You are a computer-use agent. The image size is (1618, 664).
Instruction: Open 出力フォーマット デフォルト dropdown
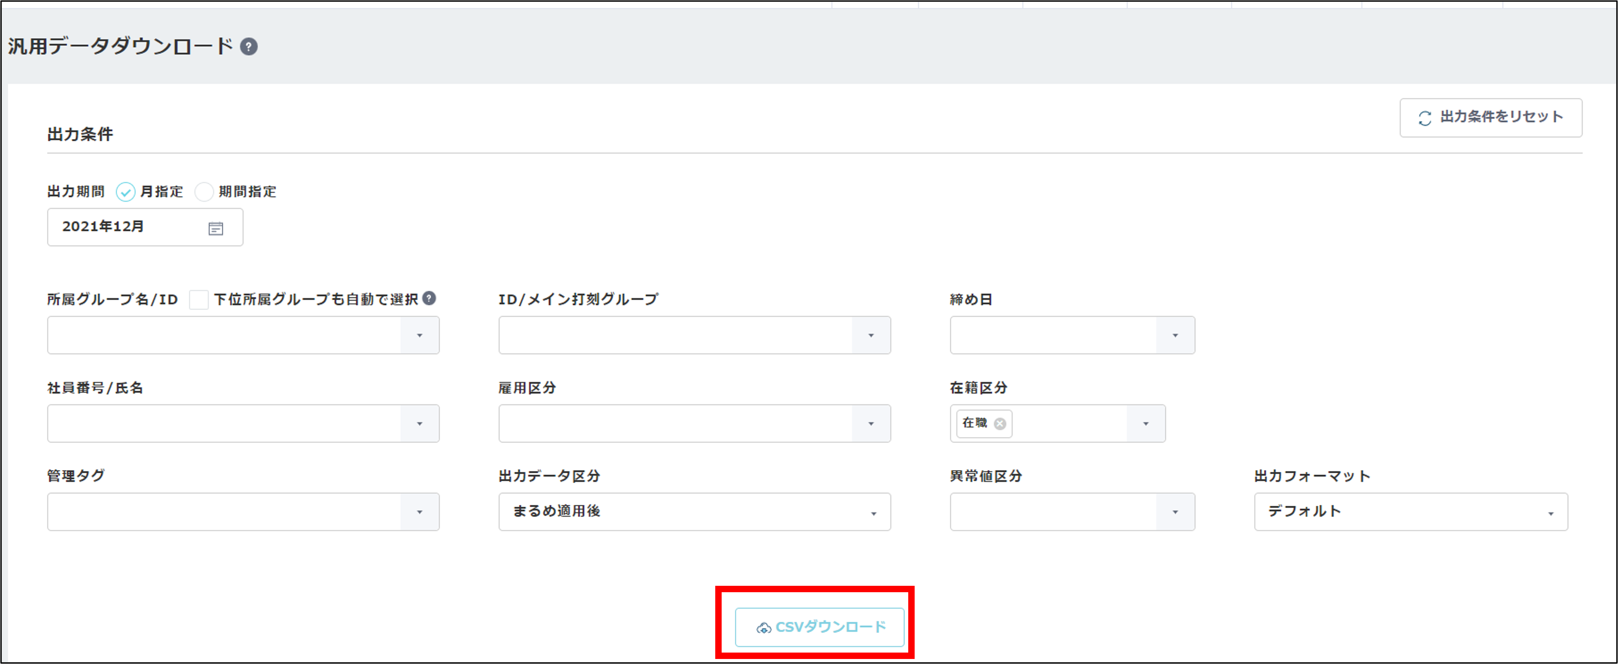tap(1411, 512)
